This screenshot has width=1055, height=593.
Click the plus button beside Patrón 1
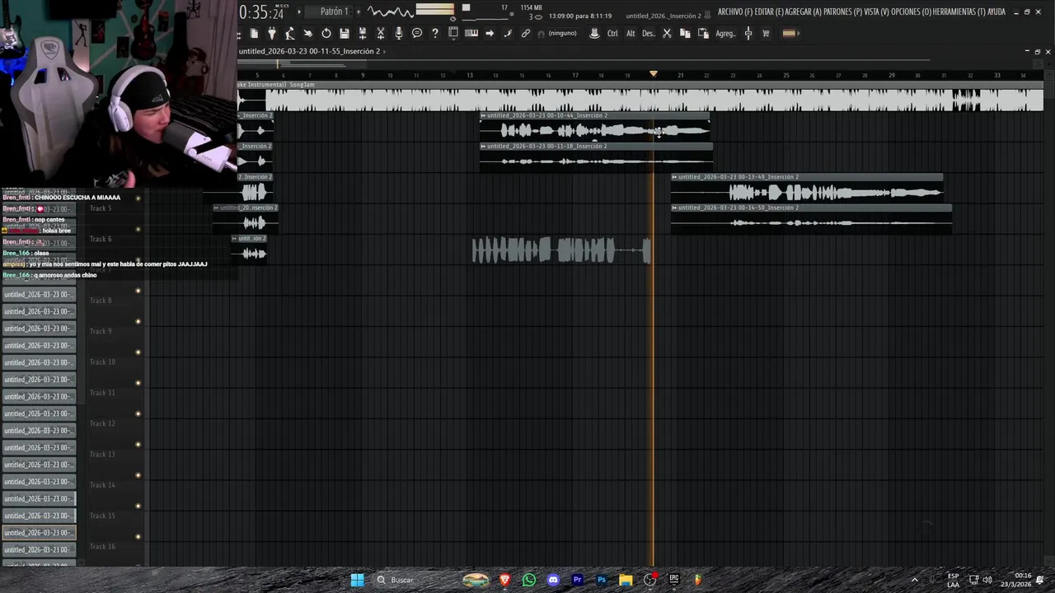coord(358,12)
